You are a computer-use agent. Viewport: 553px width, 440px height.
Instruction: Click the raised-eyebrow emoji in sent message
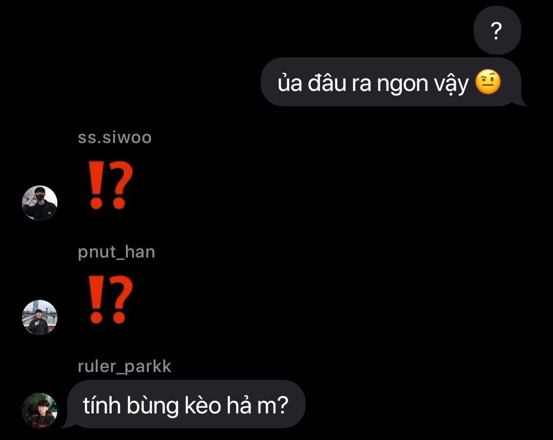[x=488, y=82]
